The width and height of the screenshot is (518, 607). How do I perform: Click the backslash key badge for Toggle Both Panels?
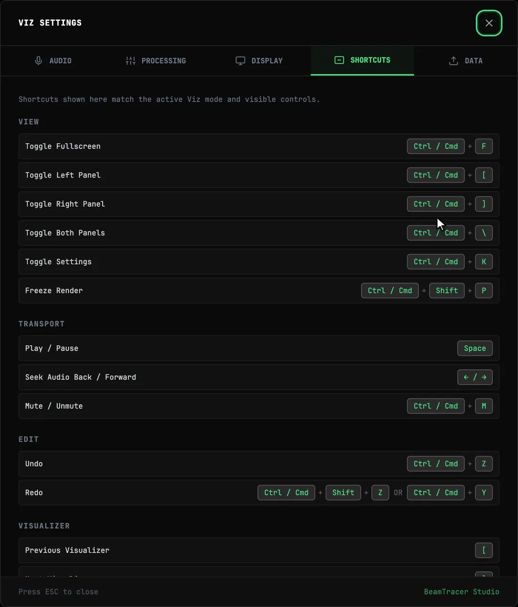(x=484, y=233)
